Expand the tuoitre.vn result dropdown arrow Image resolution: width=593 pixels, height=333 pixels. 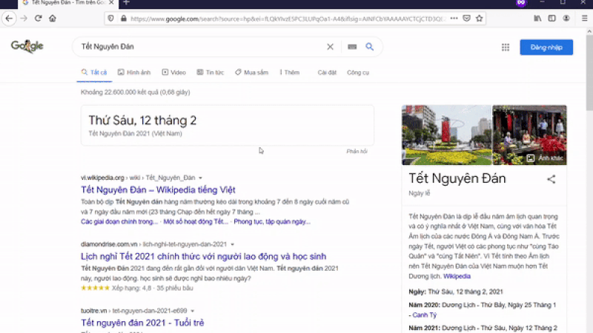pos(192,311)
